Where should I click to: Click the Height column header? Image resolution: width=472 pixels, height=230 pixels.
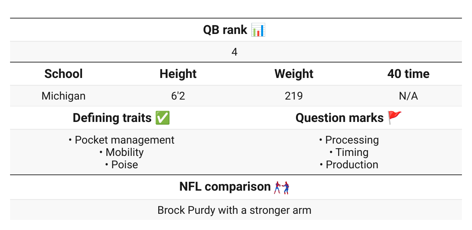(x=178, y=74)
